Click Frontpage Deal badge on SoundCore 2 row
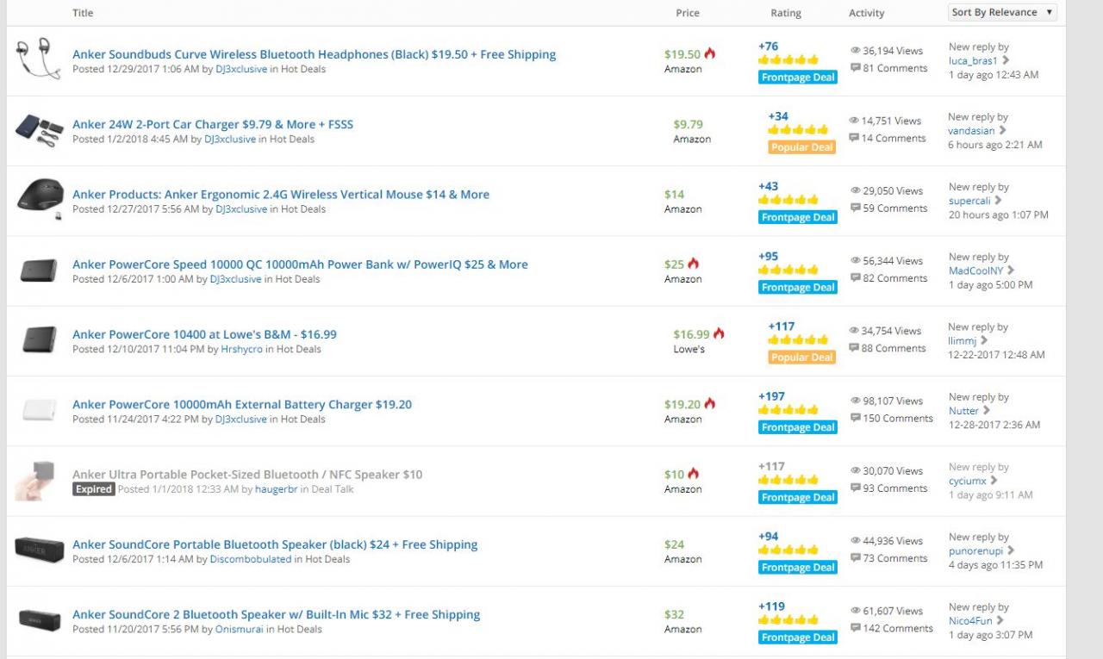 [x=798, y=637]
